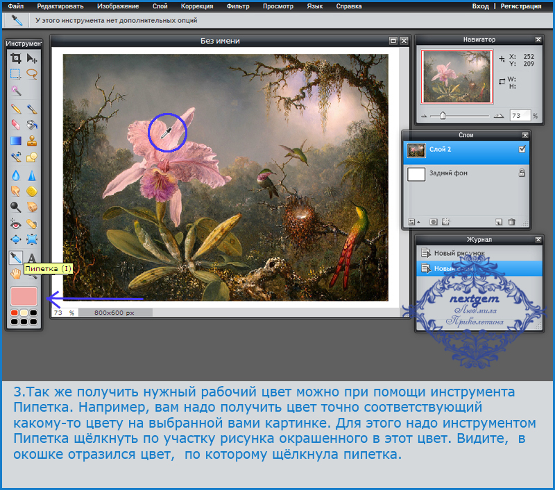Open the Коррекция menu
The image size is (555, 490).
[x=197, y=6]
